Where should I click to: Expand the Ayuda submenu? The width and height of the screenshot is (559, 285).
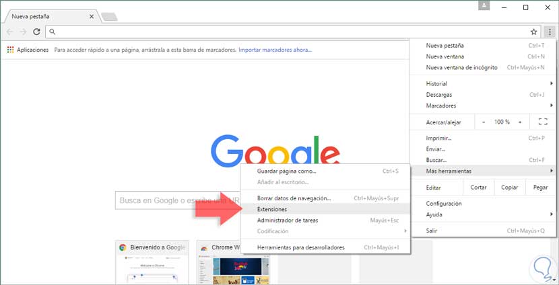[x=482, y=214]
